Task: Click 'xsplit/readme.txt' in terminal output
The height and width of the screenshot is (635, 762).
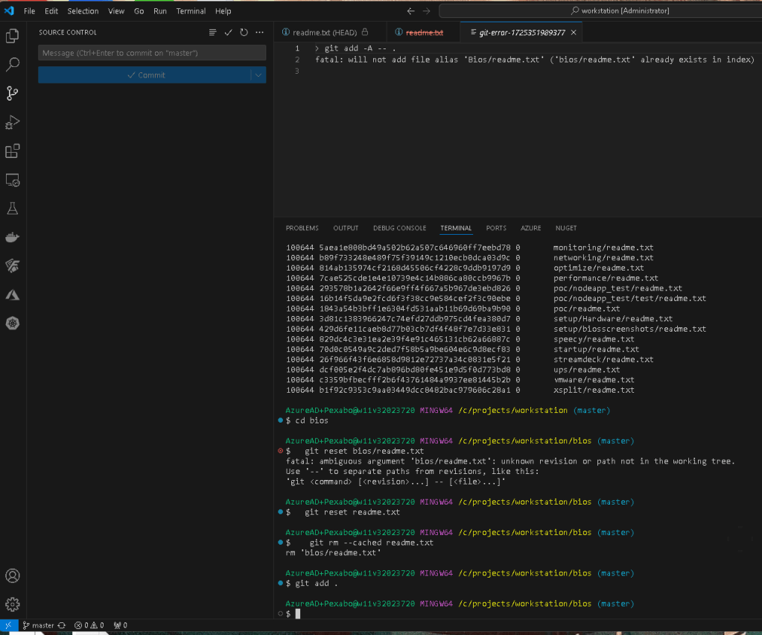Action: pyautogui.click(x=594, y=390)
